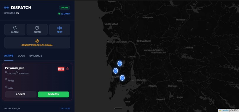Click the phone number 7534948255
The width and height of the screenshot is (239, 112).
click(x=23, y=74)
